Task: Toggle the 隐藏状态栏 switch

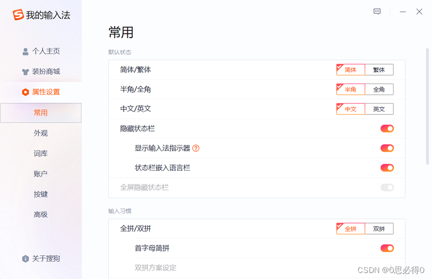Action: [x=387, y=128]
